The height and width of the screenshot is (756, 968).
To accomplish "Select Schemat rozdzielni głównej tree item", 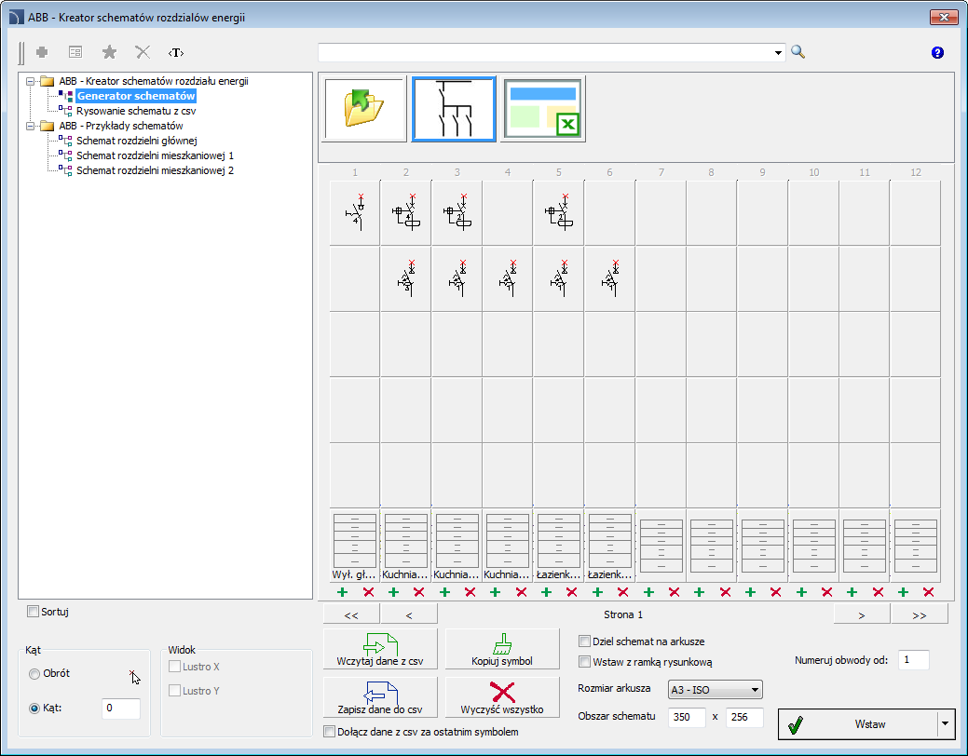I will [136, 141].
